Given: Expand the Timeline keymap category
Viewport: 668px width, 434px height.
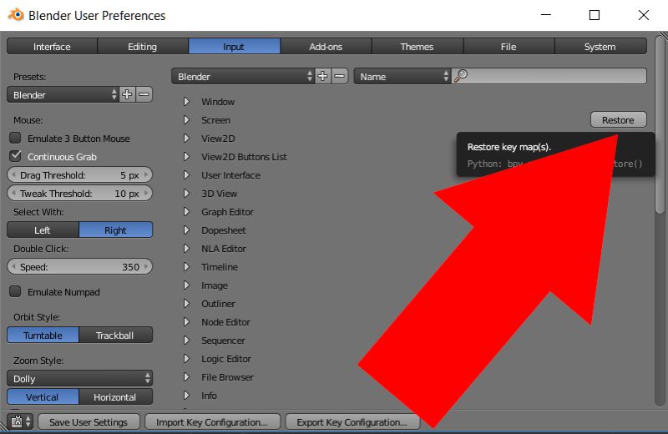Looking at the screenshot, I should click(x=186, y=266).
